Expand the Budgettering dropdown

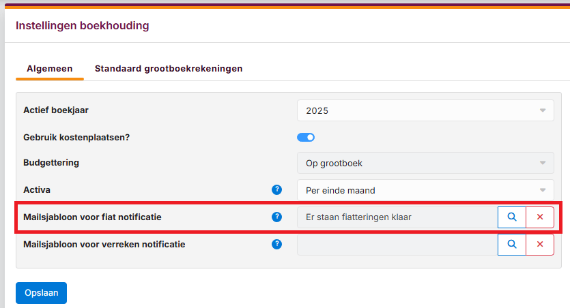click(x=425, y=164)
